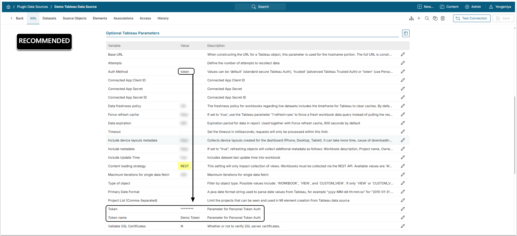
Task: Open the home page icon
Action: [8, 7]
